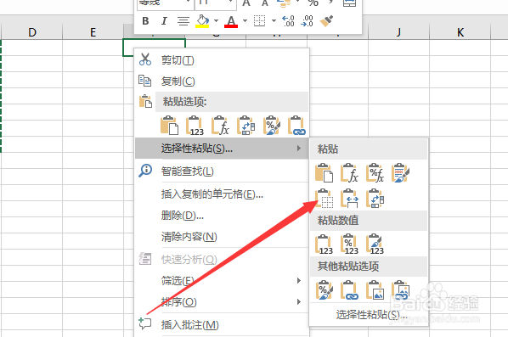This screenshot has width=508, height=337.
Task: Toggle bold in the mini toolbar
Action: tap(145, 21)
